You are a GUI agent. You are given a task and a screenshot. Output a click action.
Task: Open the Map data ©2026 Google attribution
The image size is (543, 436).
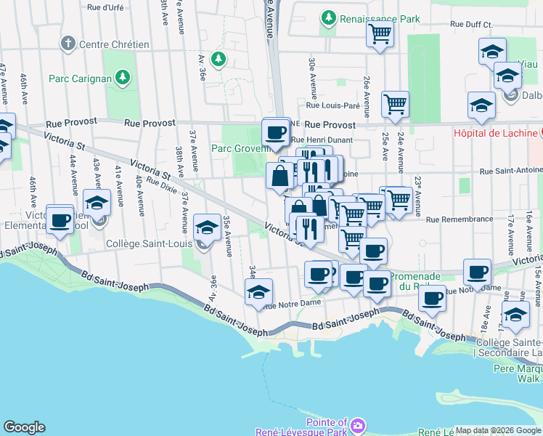tap(498, 430)
